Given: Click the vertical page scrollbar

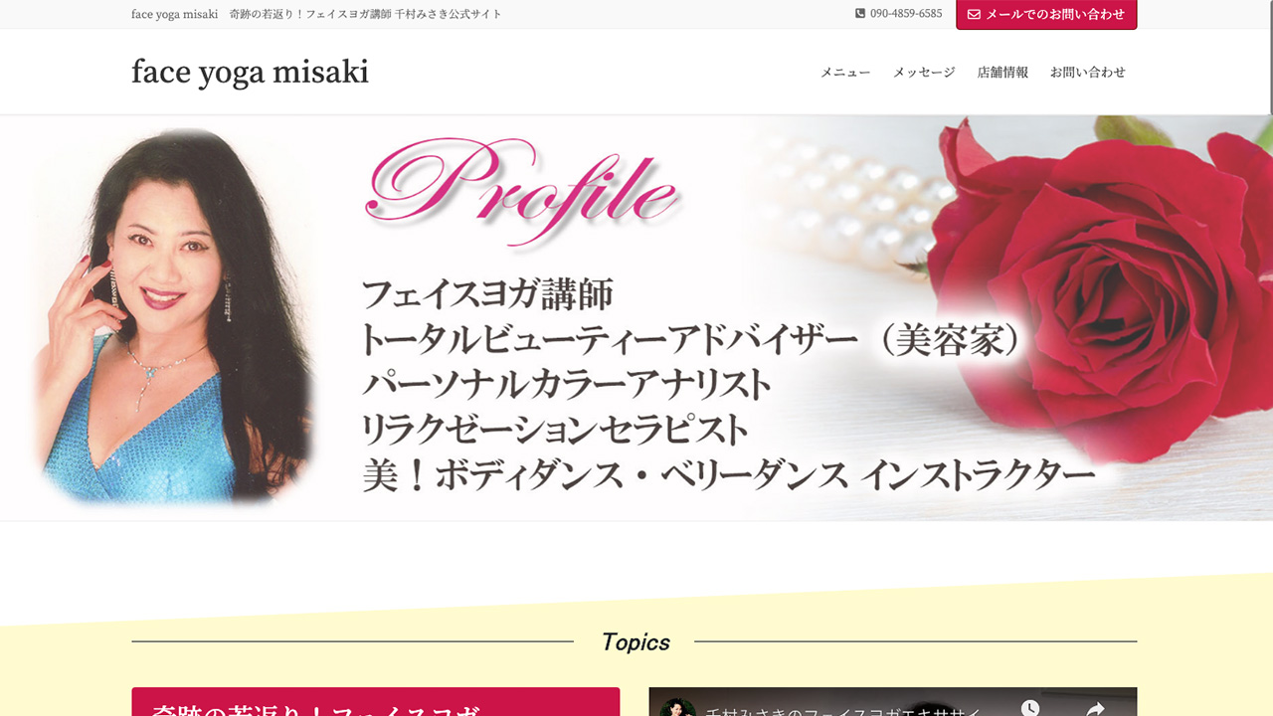Looking at the screenshot, I should click(x=1269, y=358).
